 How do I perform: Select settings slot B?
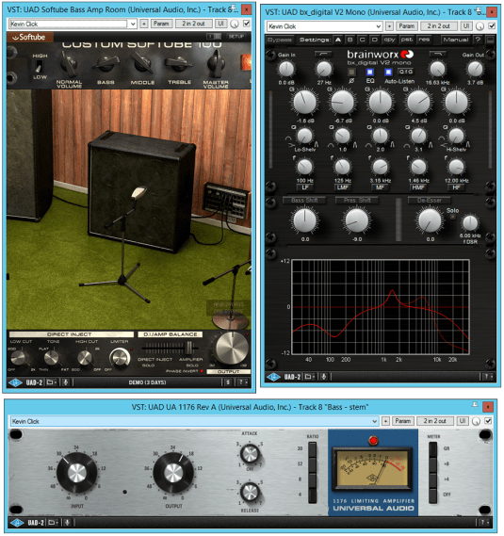pos(350,40)
